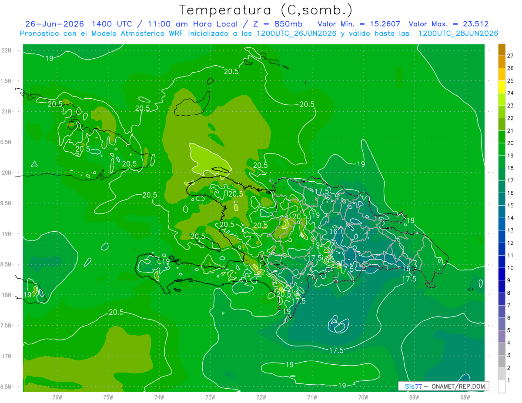This screenshot has height=403, width=522.
Task: Click the '1400 UTC' time label
Action: pyautogui.click(x=112, y=24)
